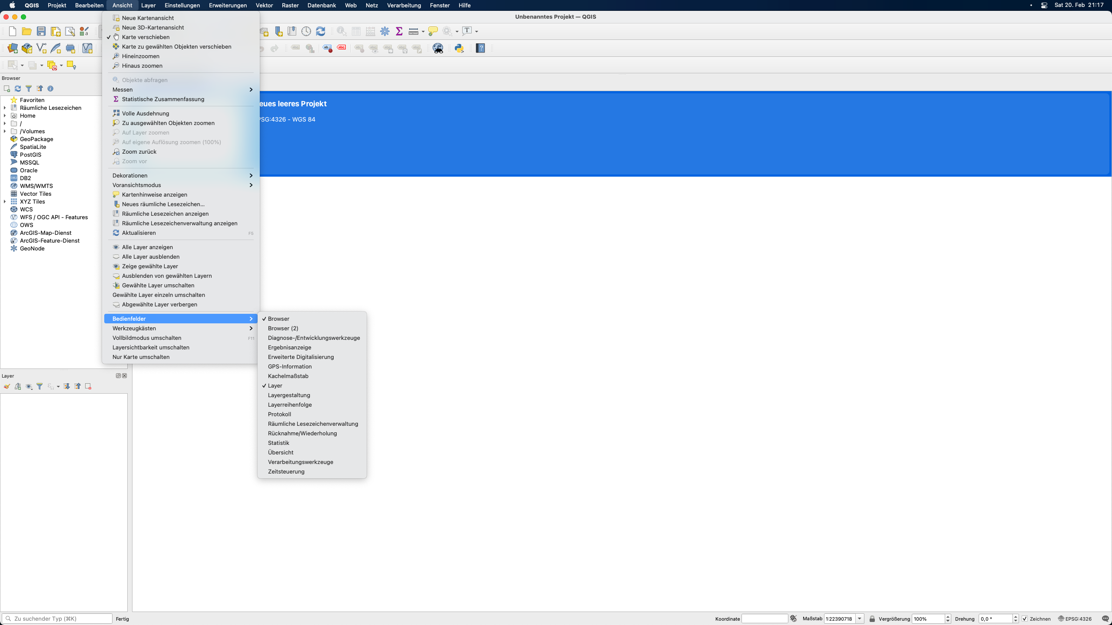Click Layersichtbarkeit umschalten button
This screenshot has width=1112, height=625.
tap(150, 347)
